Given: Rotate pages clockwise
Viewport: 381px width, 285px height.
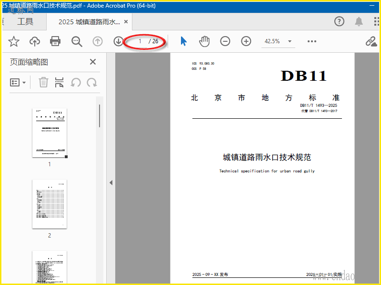Looking at the screenshot, I should [x=92, y=82].
